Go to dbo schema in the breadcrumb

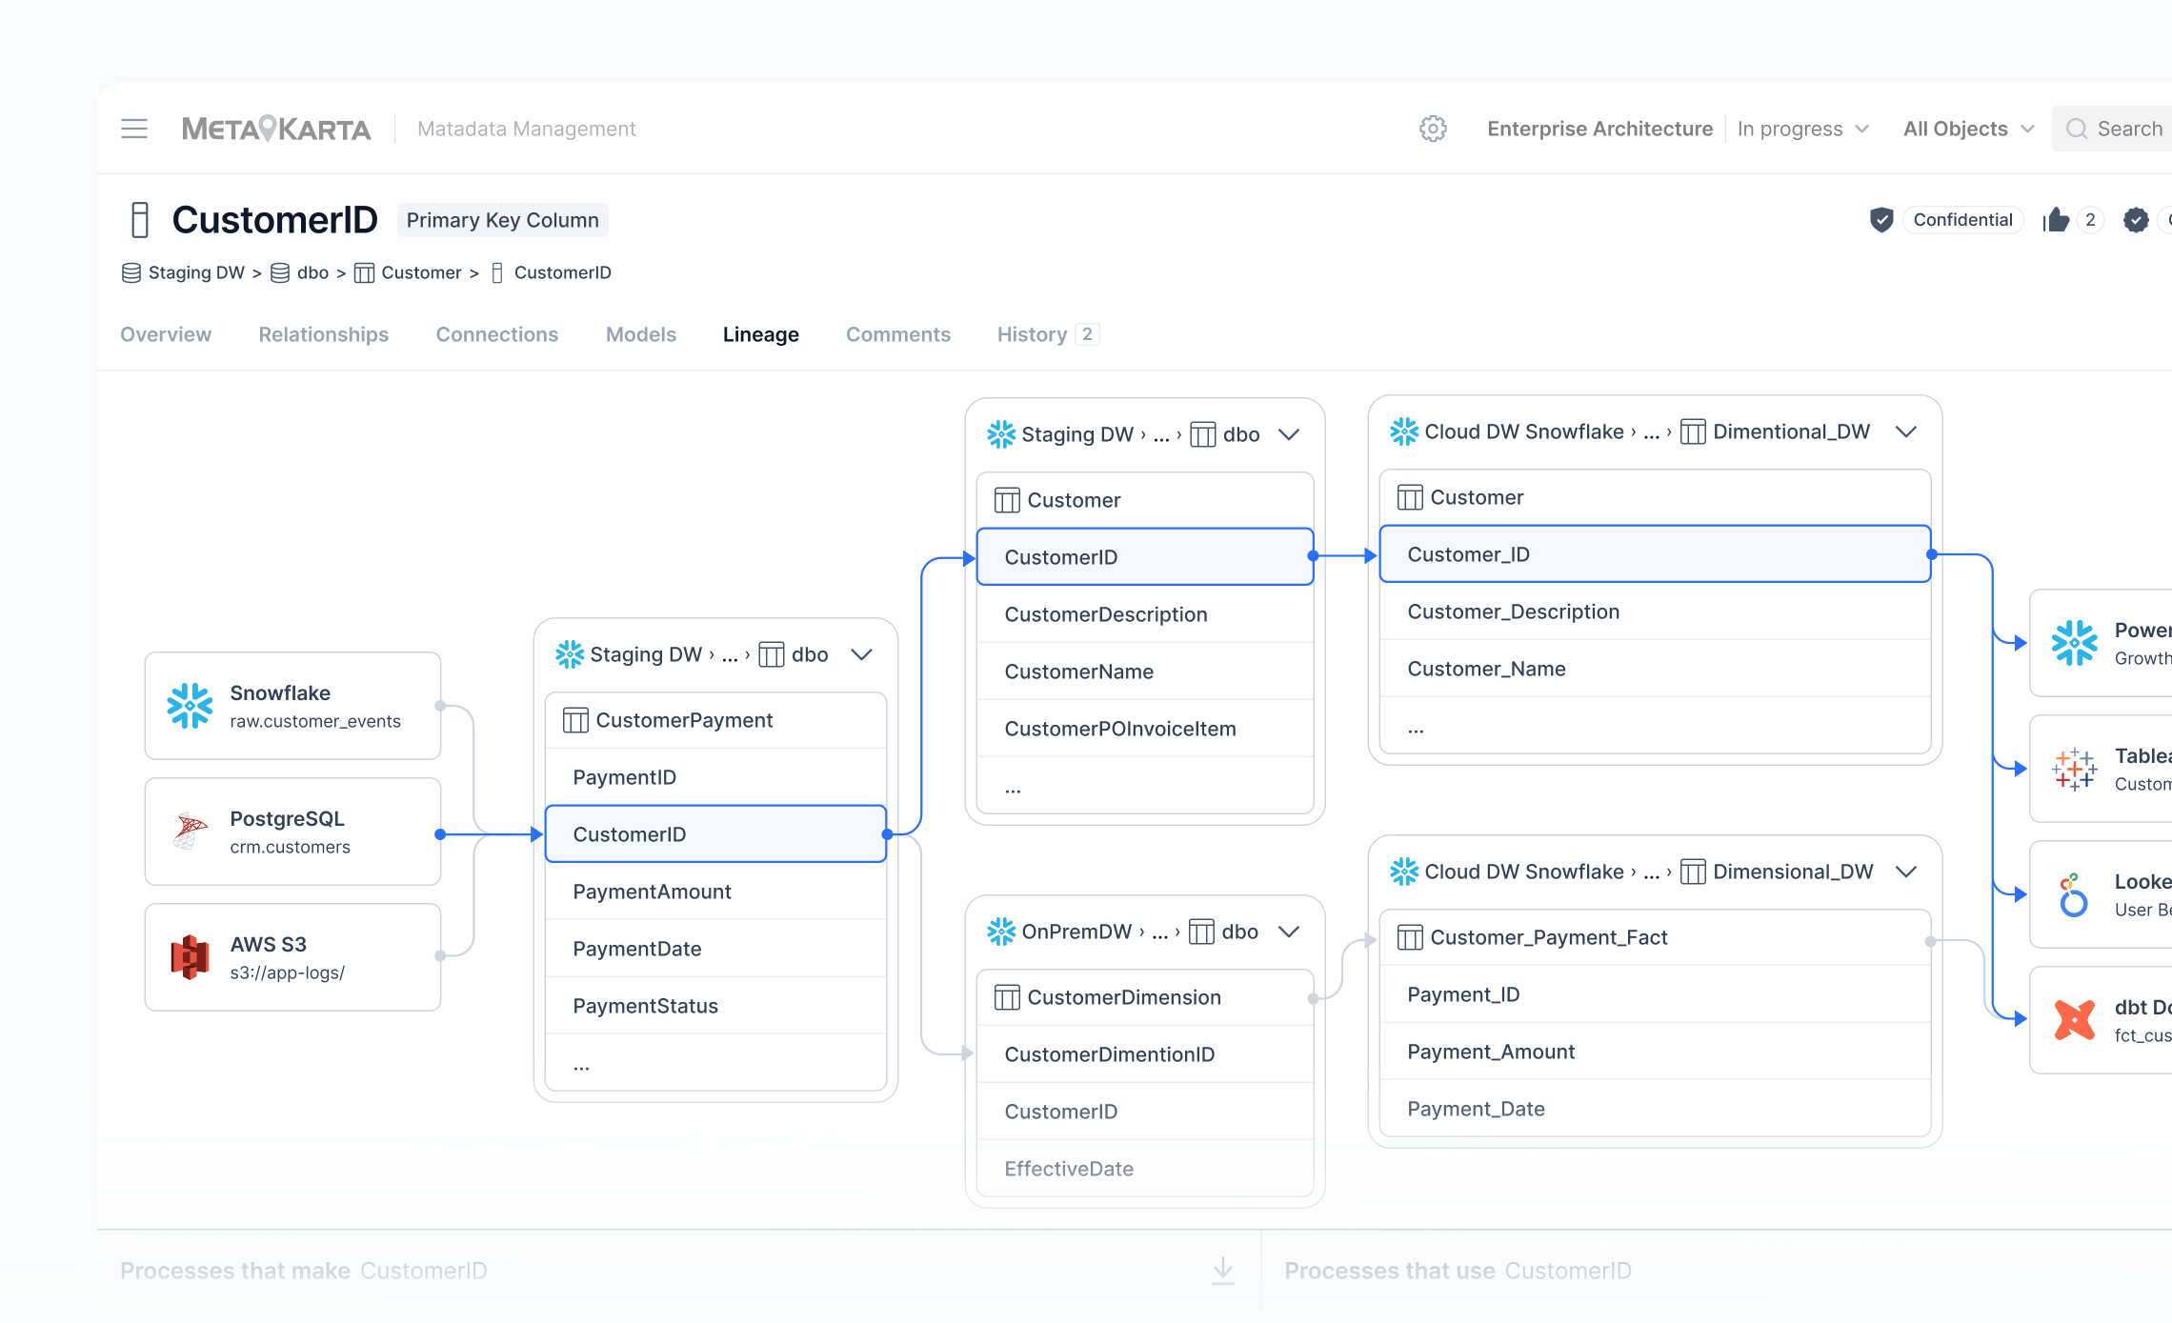pos(312,273)
